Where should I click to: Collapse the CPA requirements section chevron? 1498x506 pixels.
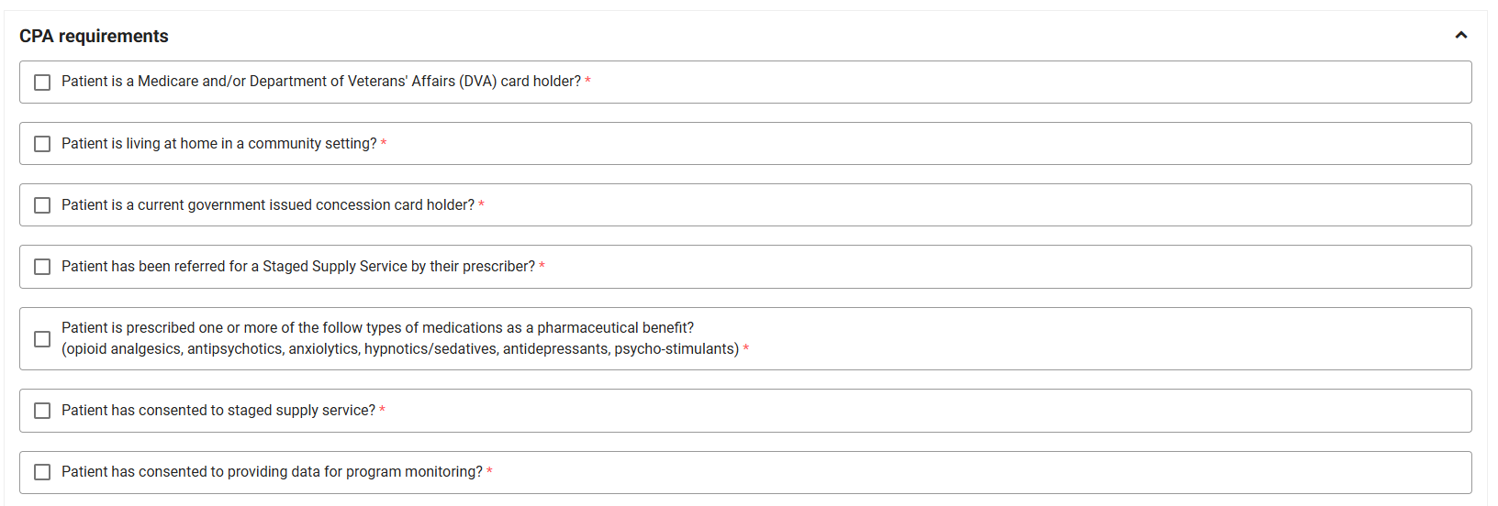point(1460,35)
